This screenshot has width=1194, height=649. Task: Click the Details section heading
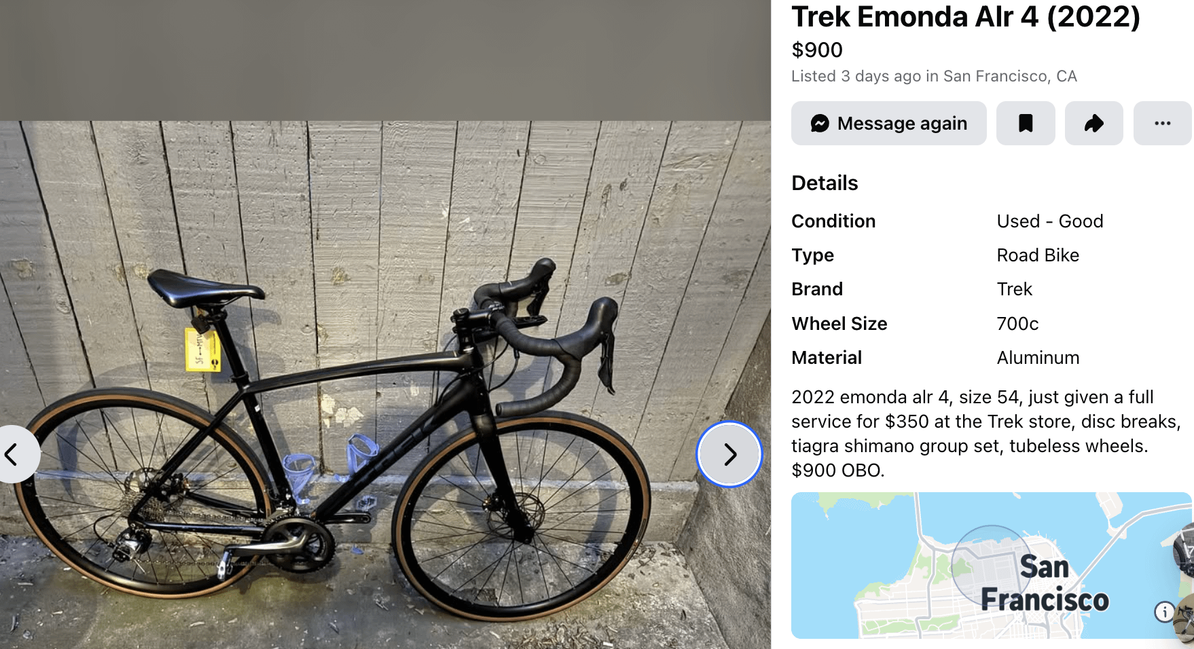pos(825,183)
